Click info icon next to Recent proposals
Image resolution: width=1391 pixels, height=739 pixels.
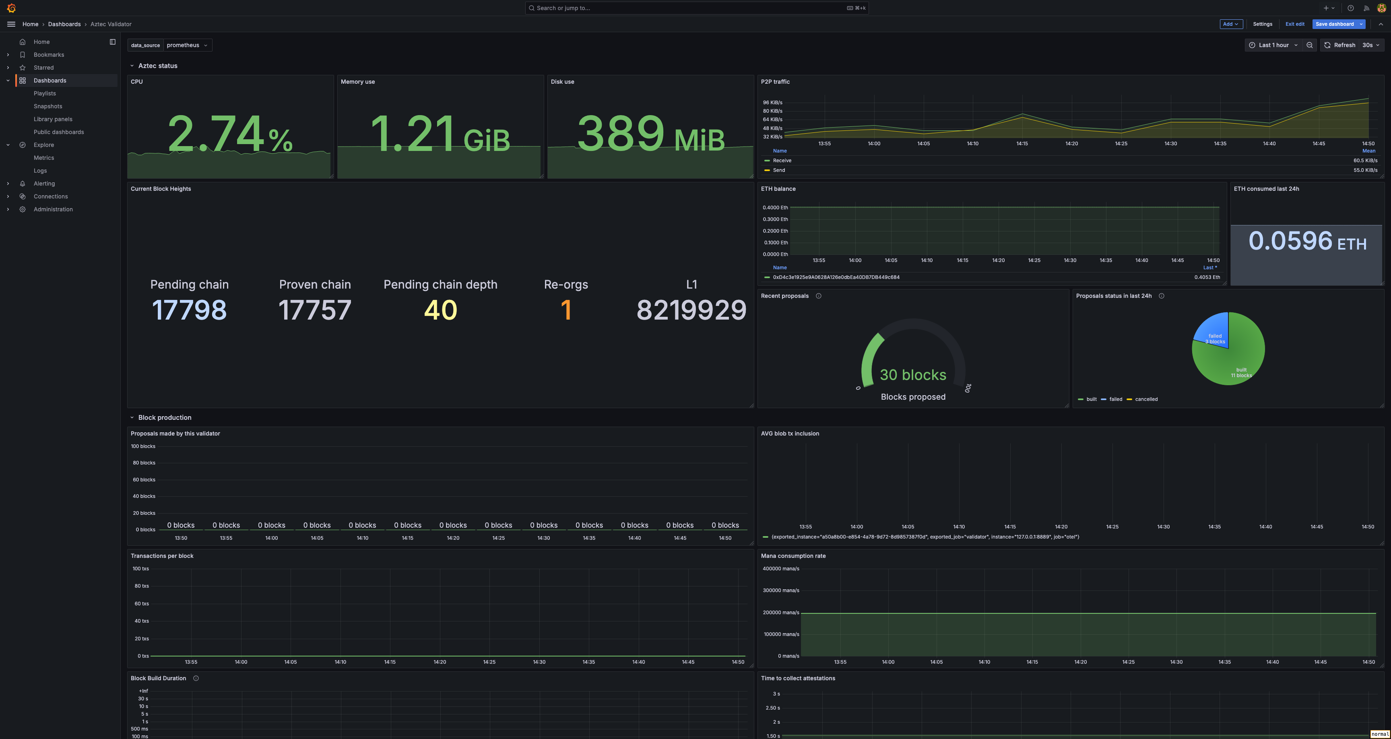point(819,296)
